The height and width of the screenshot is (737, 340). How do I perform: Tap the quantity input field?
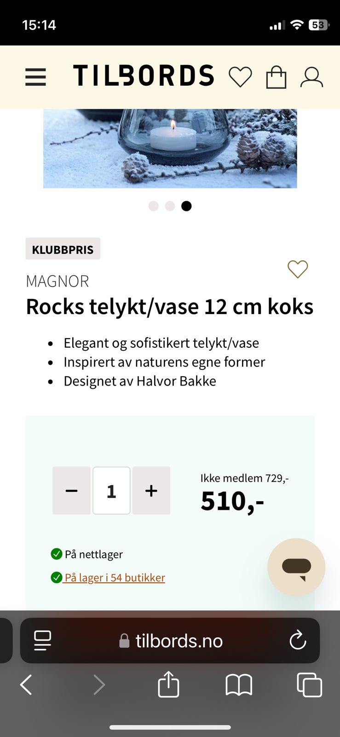(111, 491)
